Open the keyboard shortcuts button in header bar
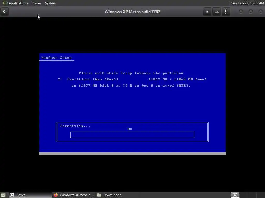Image resolution: width=265 pixels, height=198 pixels. pos(217,12)
